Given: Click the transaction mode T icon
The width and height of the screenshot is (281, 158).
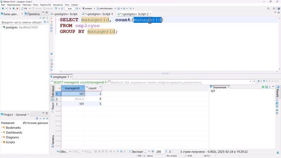Looking at the screenshot, I should [x=56, y=8].
